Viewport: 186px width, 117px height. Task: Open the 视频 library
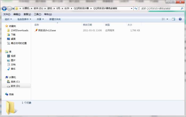coord(13,56)
